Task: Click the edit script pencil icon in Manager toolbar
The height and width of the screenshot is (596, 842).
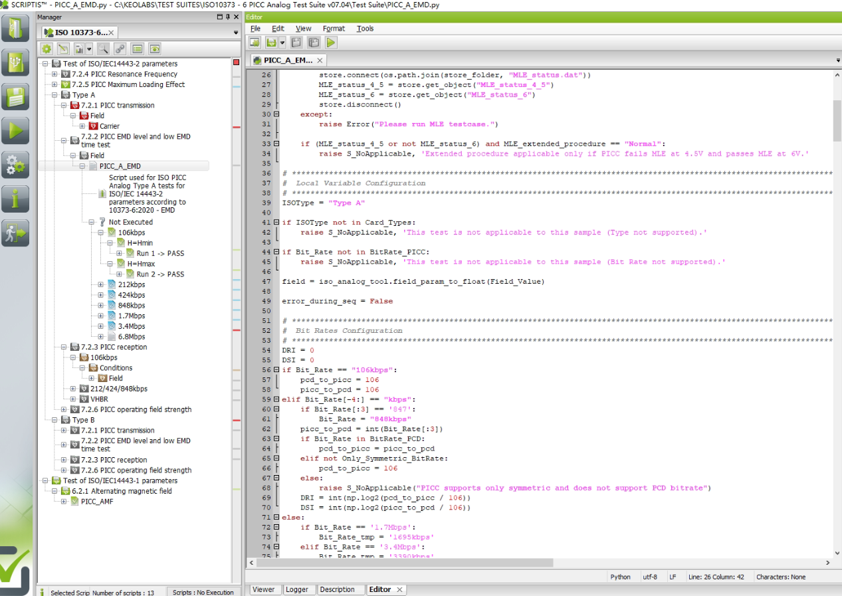Action: pyautogui.click(x=63, y=49)
